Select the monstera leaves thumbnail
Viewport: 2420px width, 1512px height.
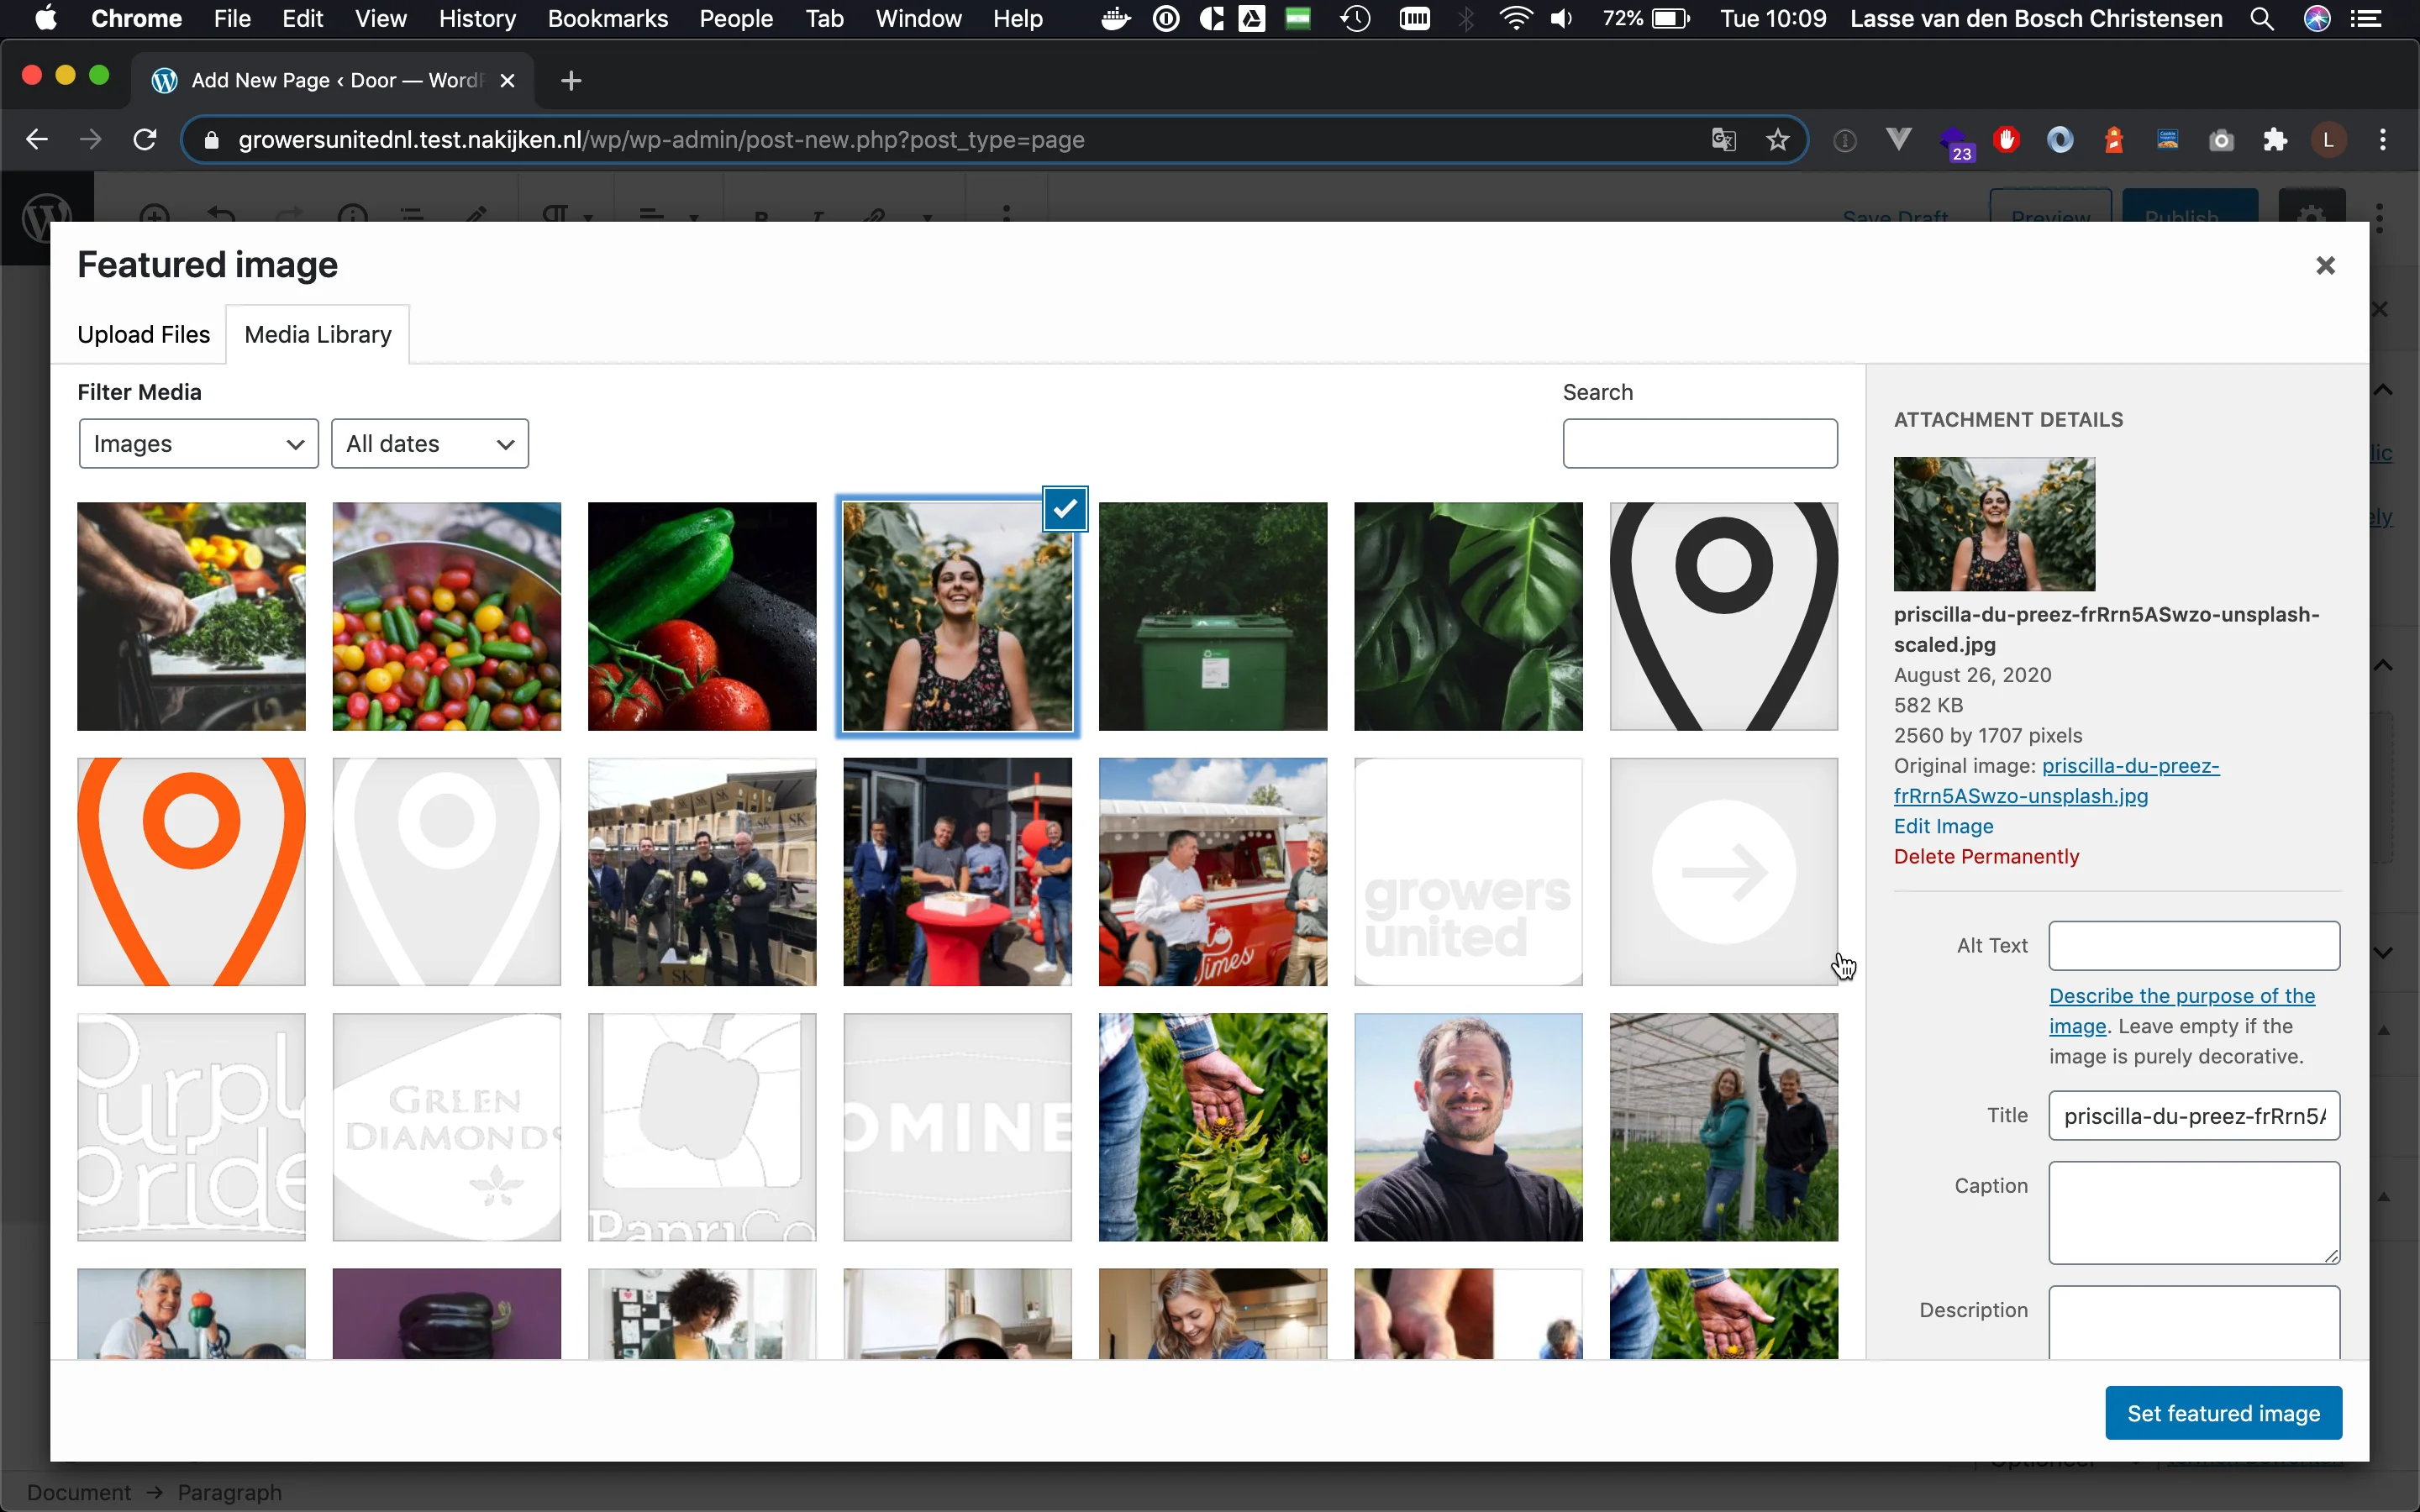(x=1468, y=616)
